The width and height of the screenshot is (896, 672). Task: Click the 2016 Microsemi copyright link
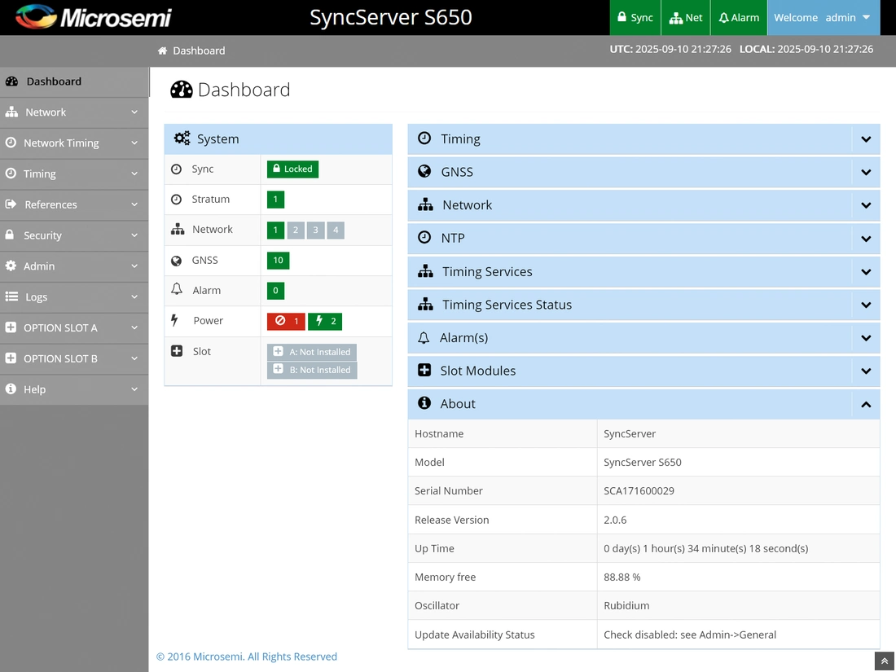247,657
